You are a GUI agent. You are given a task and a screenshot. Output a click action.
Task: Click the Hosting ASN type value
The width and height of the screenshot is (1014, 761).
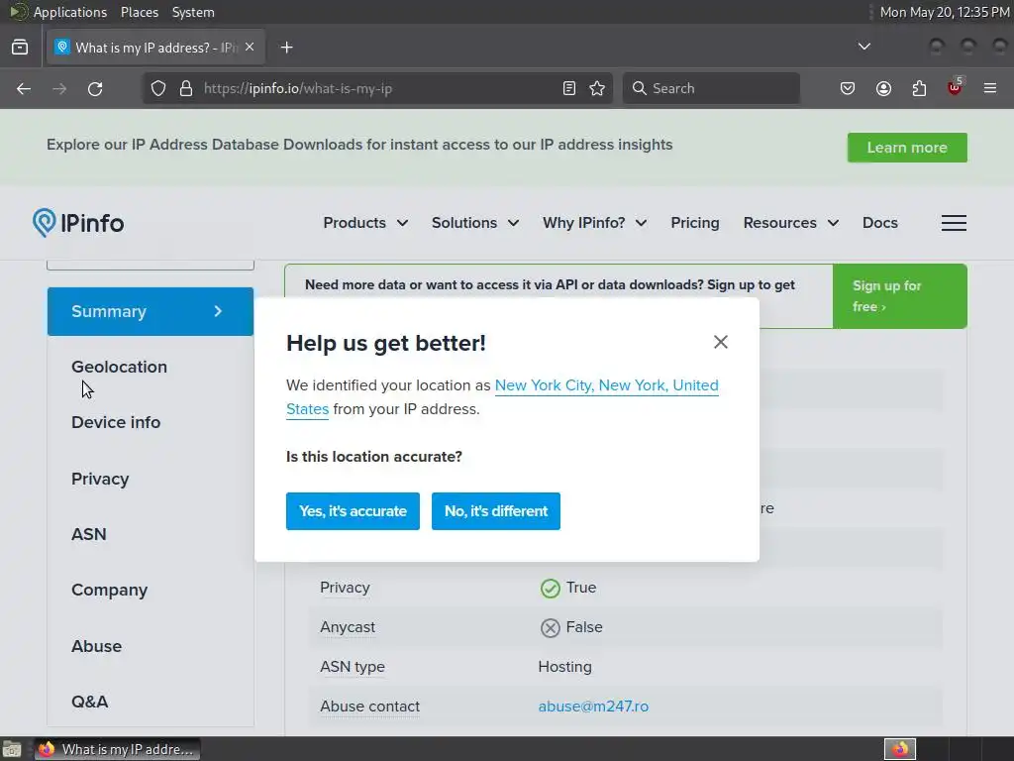(x=564, y=667)
